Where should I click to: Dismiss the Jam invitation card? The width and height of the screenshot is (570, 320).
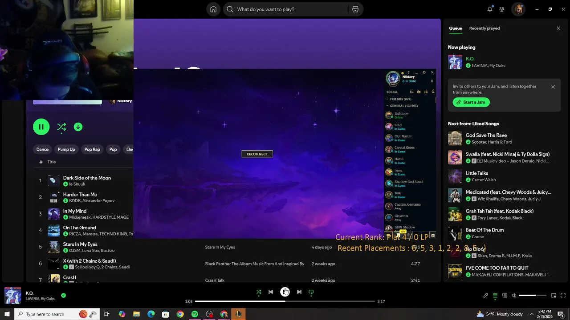553,87
